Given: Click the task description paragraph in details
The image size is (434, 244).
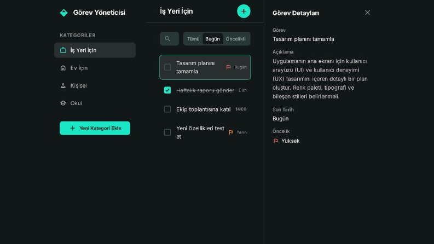Looking at the screenshot, I should click(320, 79).
